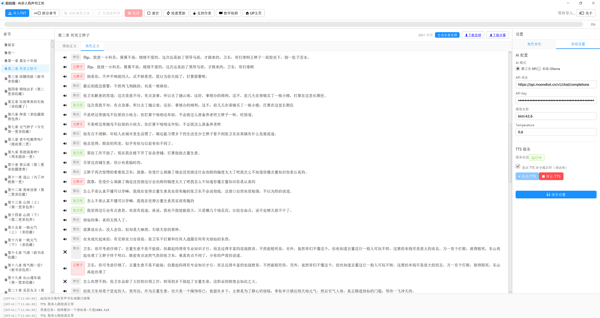This screenshot has height=318, width=600.
Task: Click the API Key password field
Action: pos(556,101)
